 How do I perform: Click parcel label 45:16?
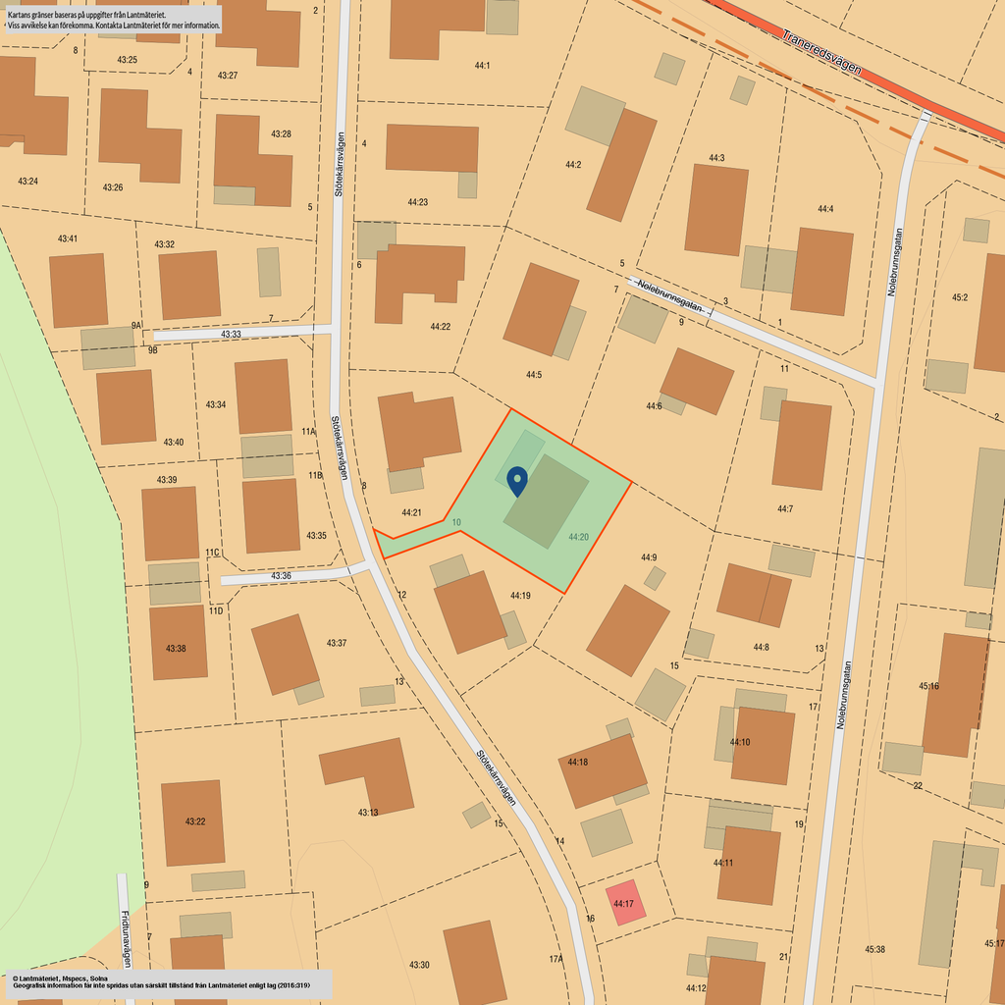pos(928,686)
